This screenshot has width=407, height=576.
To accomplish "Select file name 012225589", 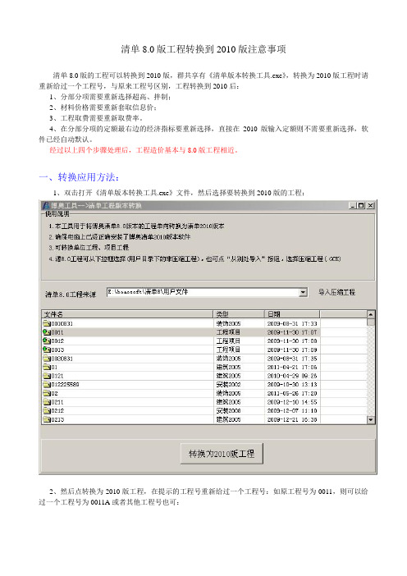I will [65, 385].
